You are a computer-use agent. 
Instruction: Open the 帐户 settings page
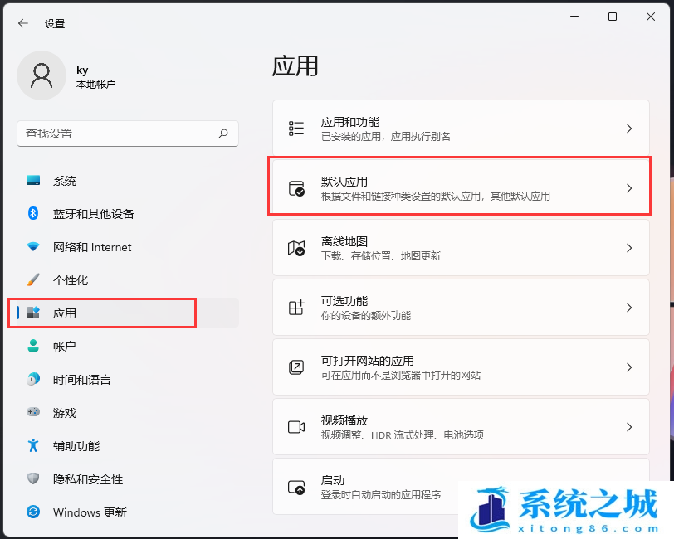pos(65,347)
